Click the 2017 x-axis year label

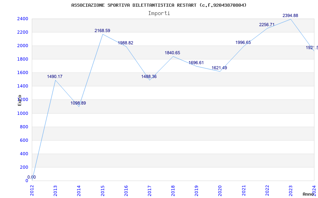coord(149,190)
